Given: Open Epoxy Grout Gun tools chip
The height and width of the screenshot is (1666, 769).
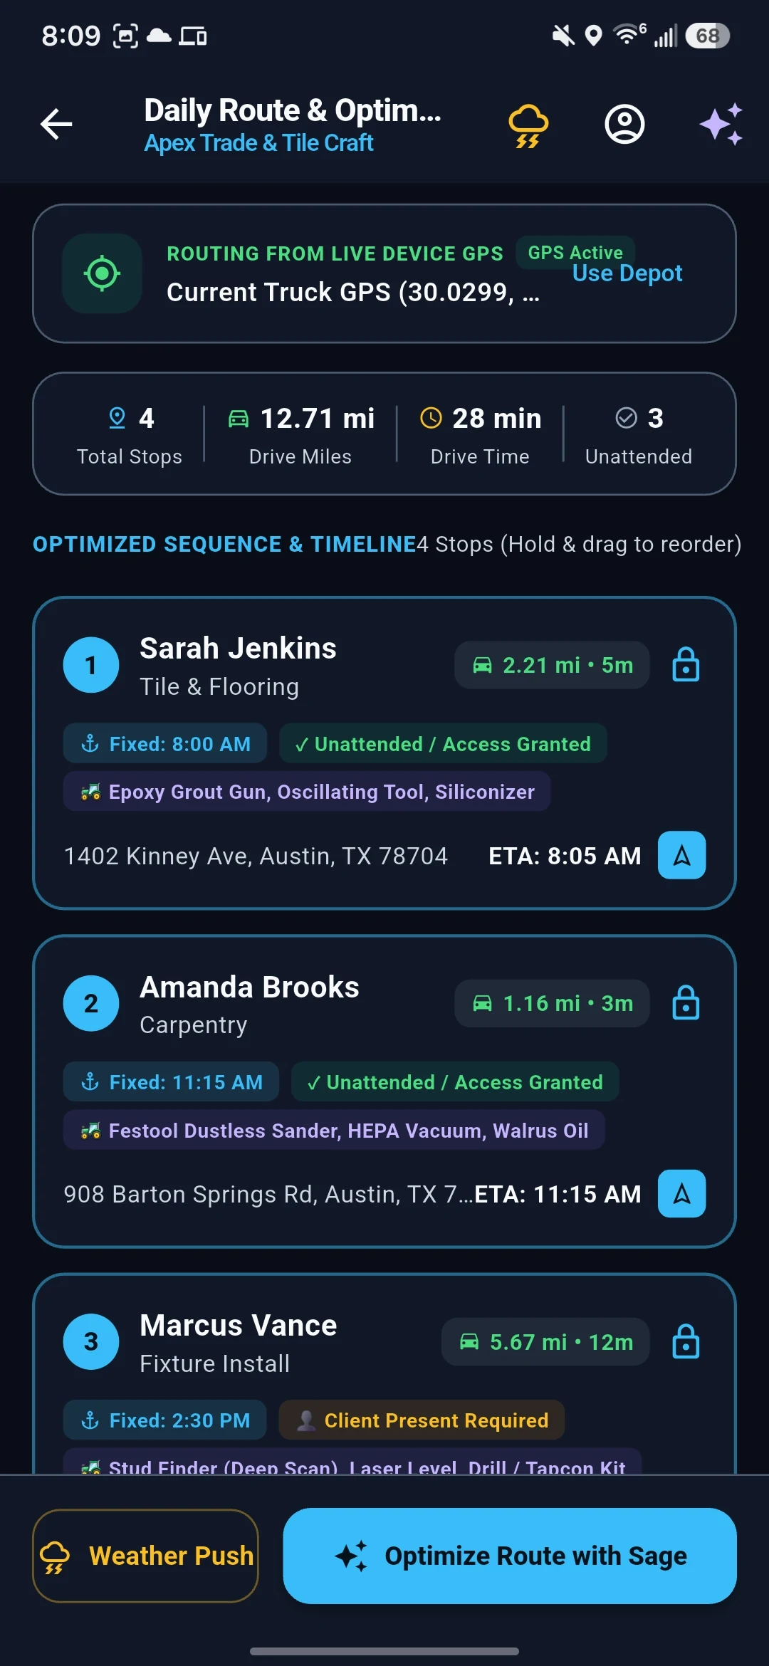Looking at the screenshot, I should coord(307,792).
